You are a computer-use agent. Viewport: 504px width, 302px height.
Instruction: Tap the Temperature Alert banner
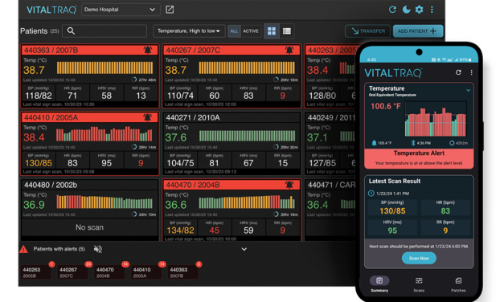click(x=419, y=158)
